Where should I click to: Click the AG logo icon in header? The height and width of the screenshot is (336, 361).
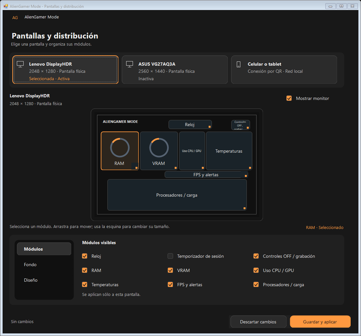(x=15, y=17)
